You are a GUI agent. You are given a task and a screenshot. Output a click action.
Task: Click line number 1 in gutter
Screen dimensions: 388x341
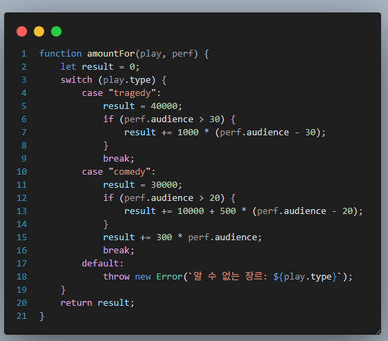point(24,54)
